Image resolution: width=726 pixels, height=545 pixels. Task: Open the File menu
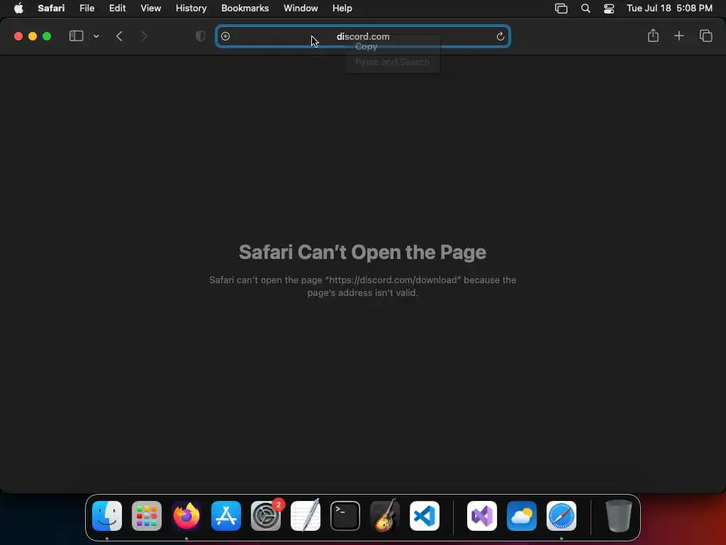click(x=86, y=8)
